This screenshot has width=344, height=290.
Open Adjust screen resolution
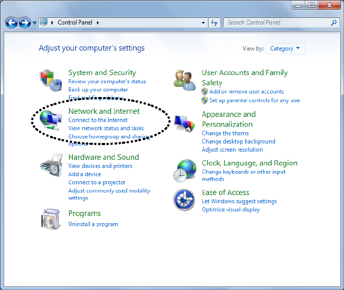coord(232,150)
